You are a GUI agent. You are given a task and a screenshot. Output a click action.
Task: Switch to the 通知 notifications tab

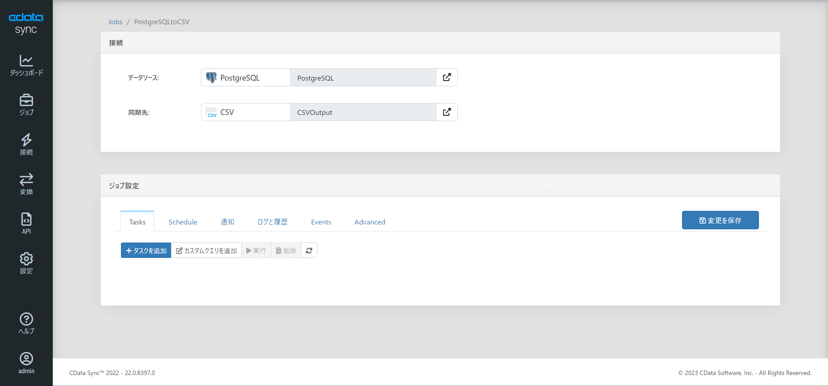point(227,222)
